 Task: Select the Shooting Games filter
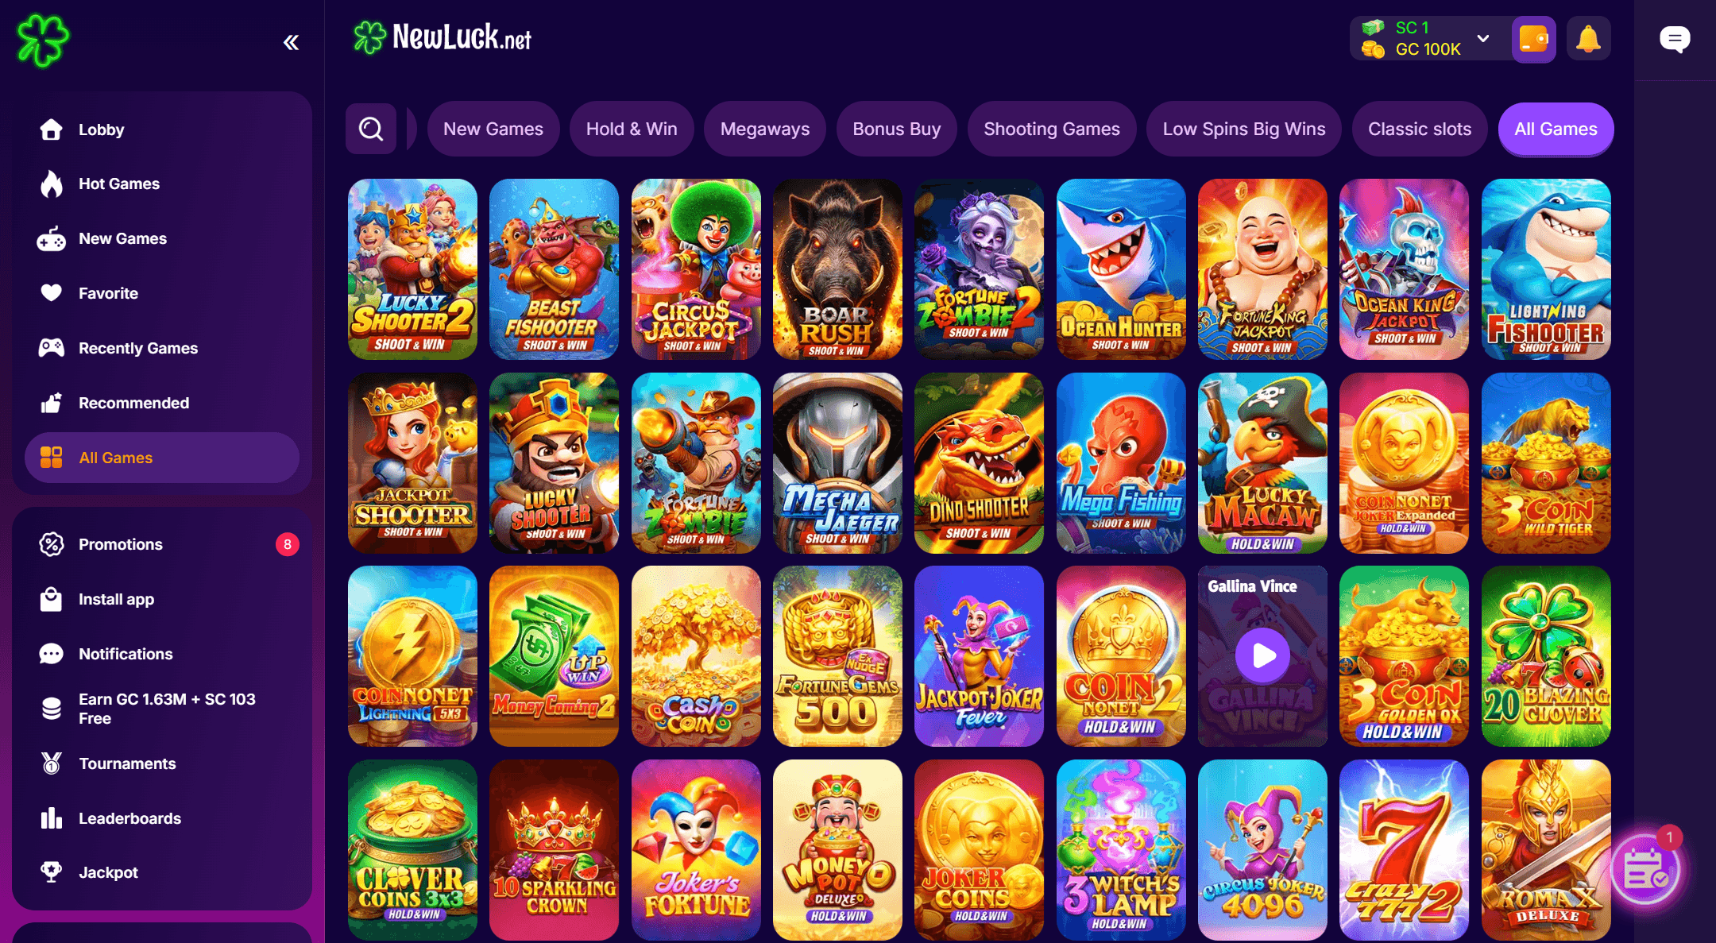1052,129
